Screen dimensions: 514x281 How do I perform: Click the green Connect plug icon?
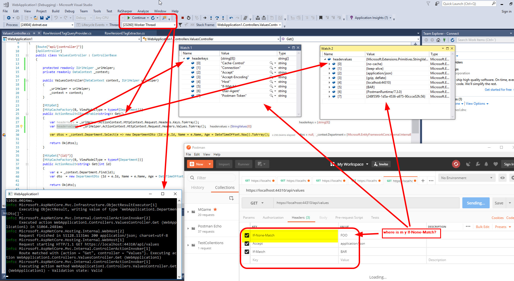(x=444, y=40)
